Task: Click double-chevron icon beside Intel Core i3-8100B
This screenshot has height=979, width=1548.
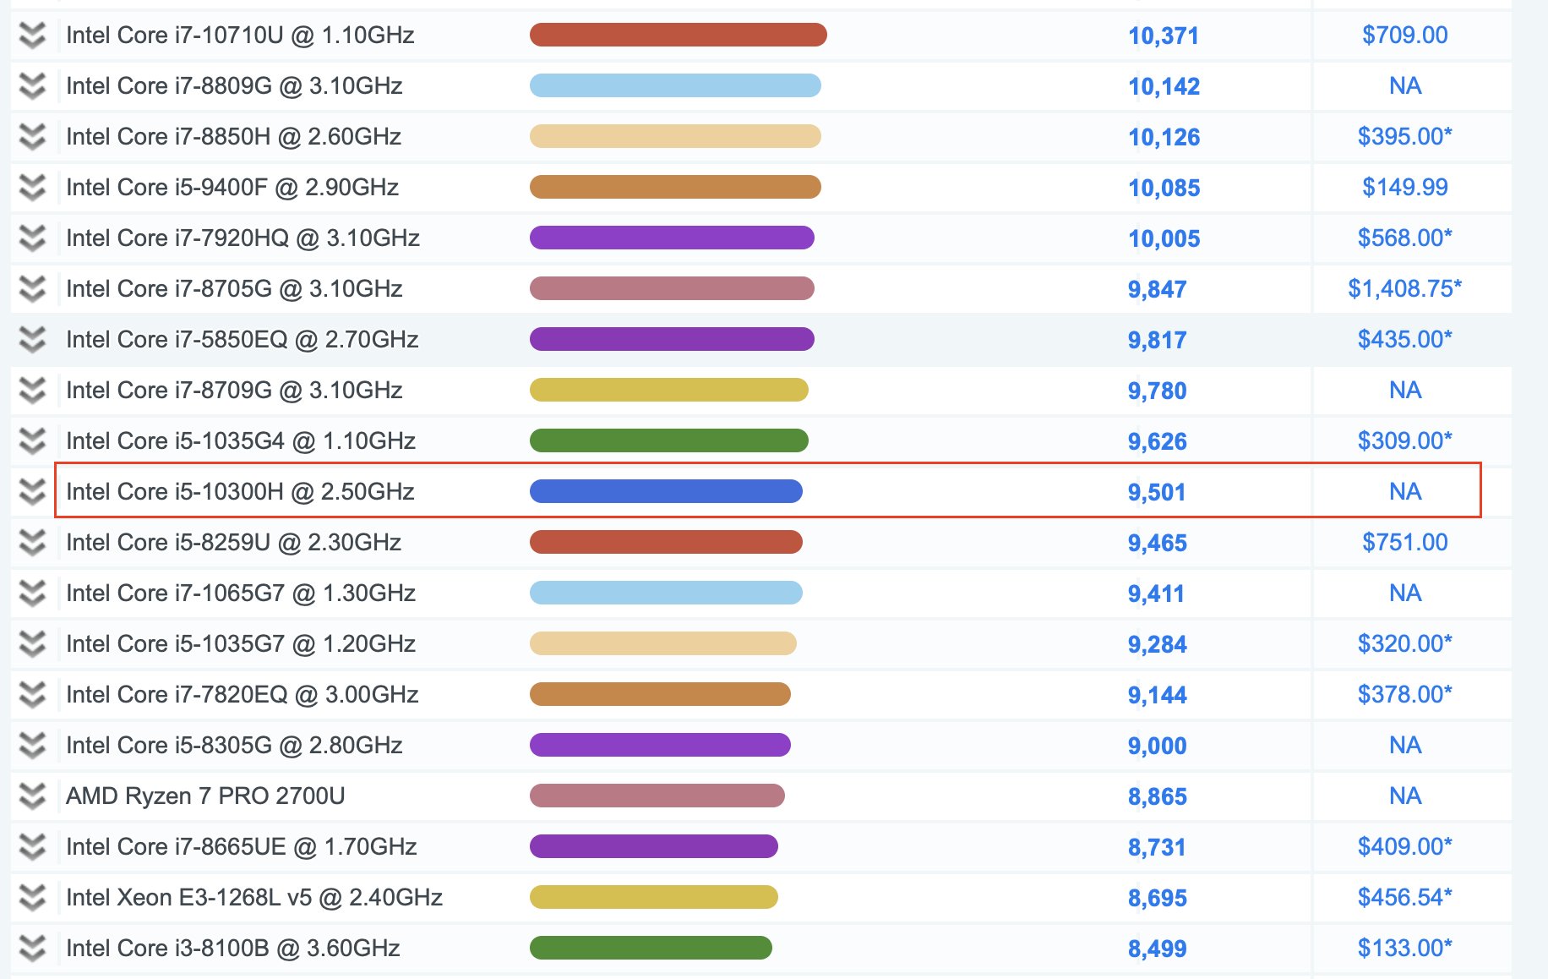Action: [x=32, y=949]
